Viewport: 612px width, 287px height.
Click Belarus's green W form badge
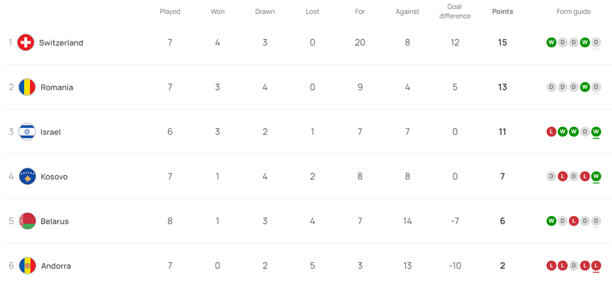551,221
